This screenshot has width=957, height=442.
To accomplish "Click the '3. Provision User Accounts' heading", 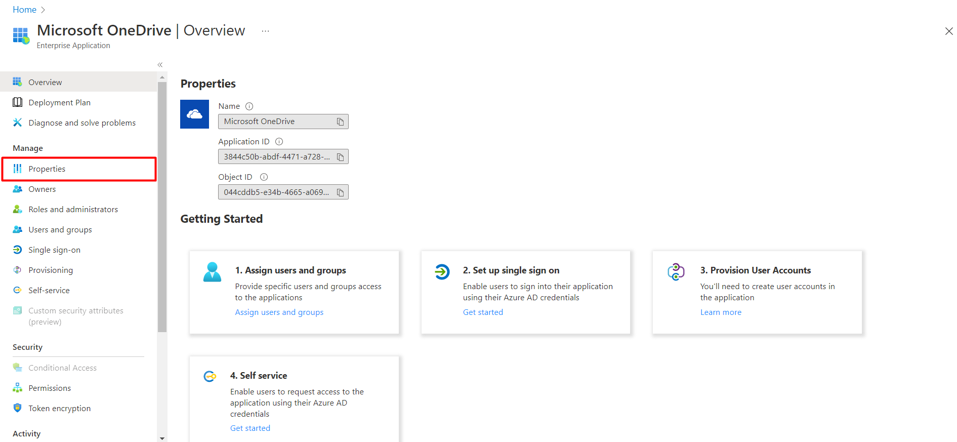I will tap(756, 270).
